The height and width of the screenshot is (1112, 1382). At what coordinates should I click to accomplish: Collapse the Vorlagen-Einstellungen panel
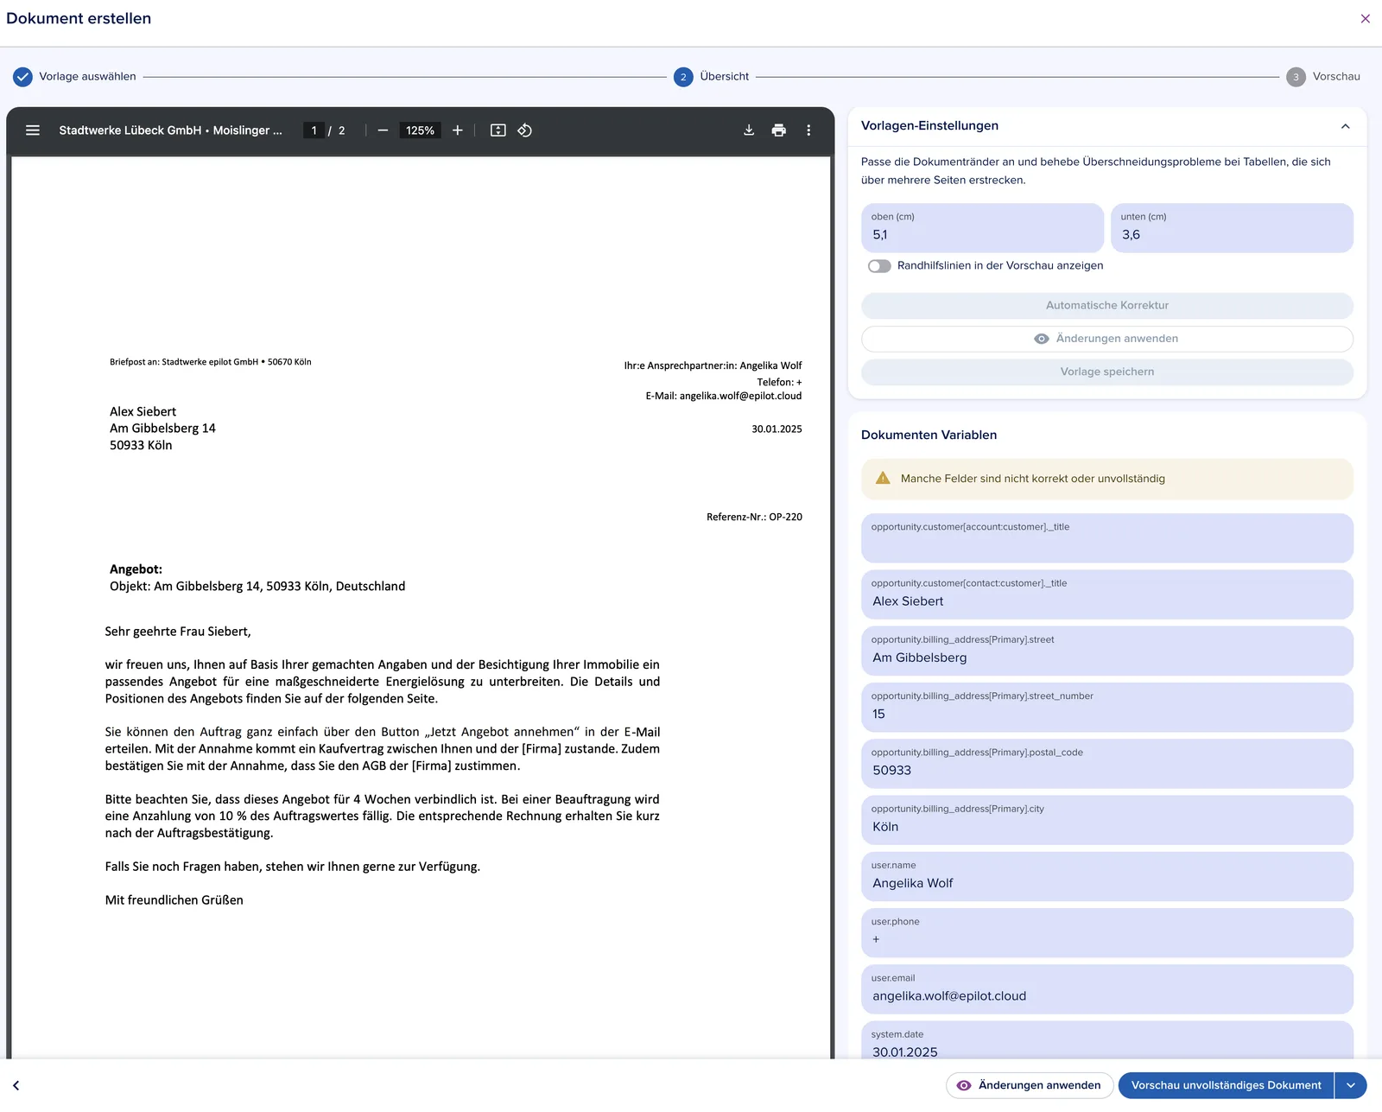coord(1345,126)
